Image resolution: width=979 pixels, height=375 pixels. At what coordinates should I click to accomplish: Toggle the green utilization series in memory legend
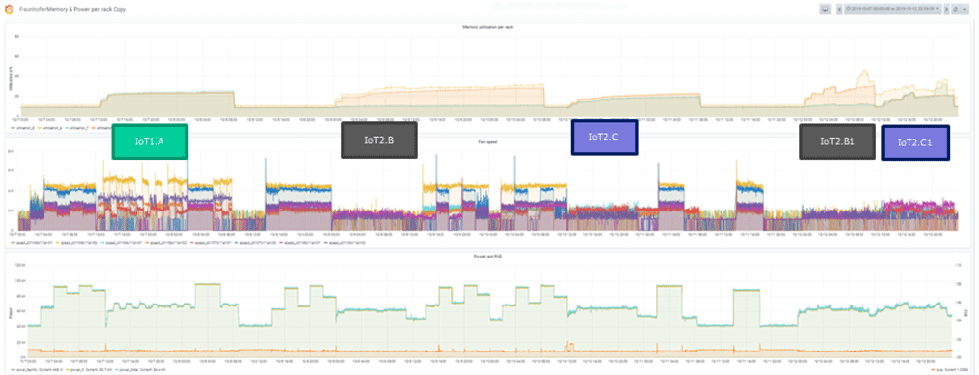click(23, 128)
